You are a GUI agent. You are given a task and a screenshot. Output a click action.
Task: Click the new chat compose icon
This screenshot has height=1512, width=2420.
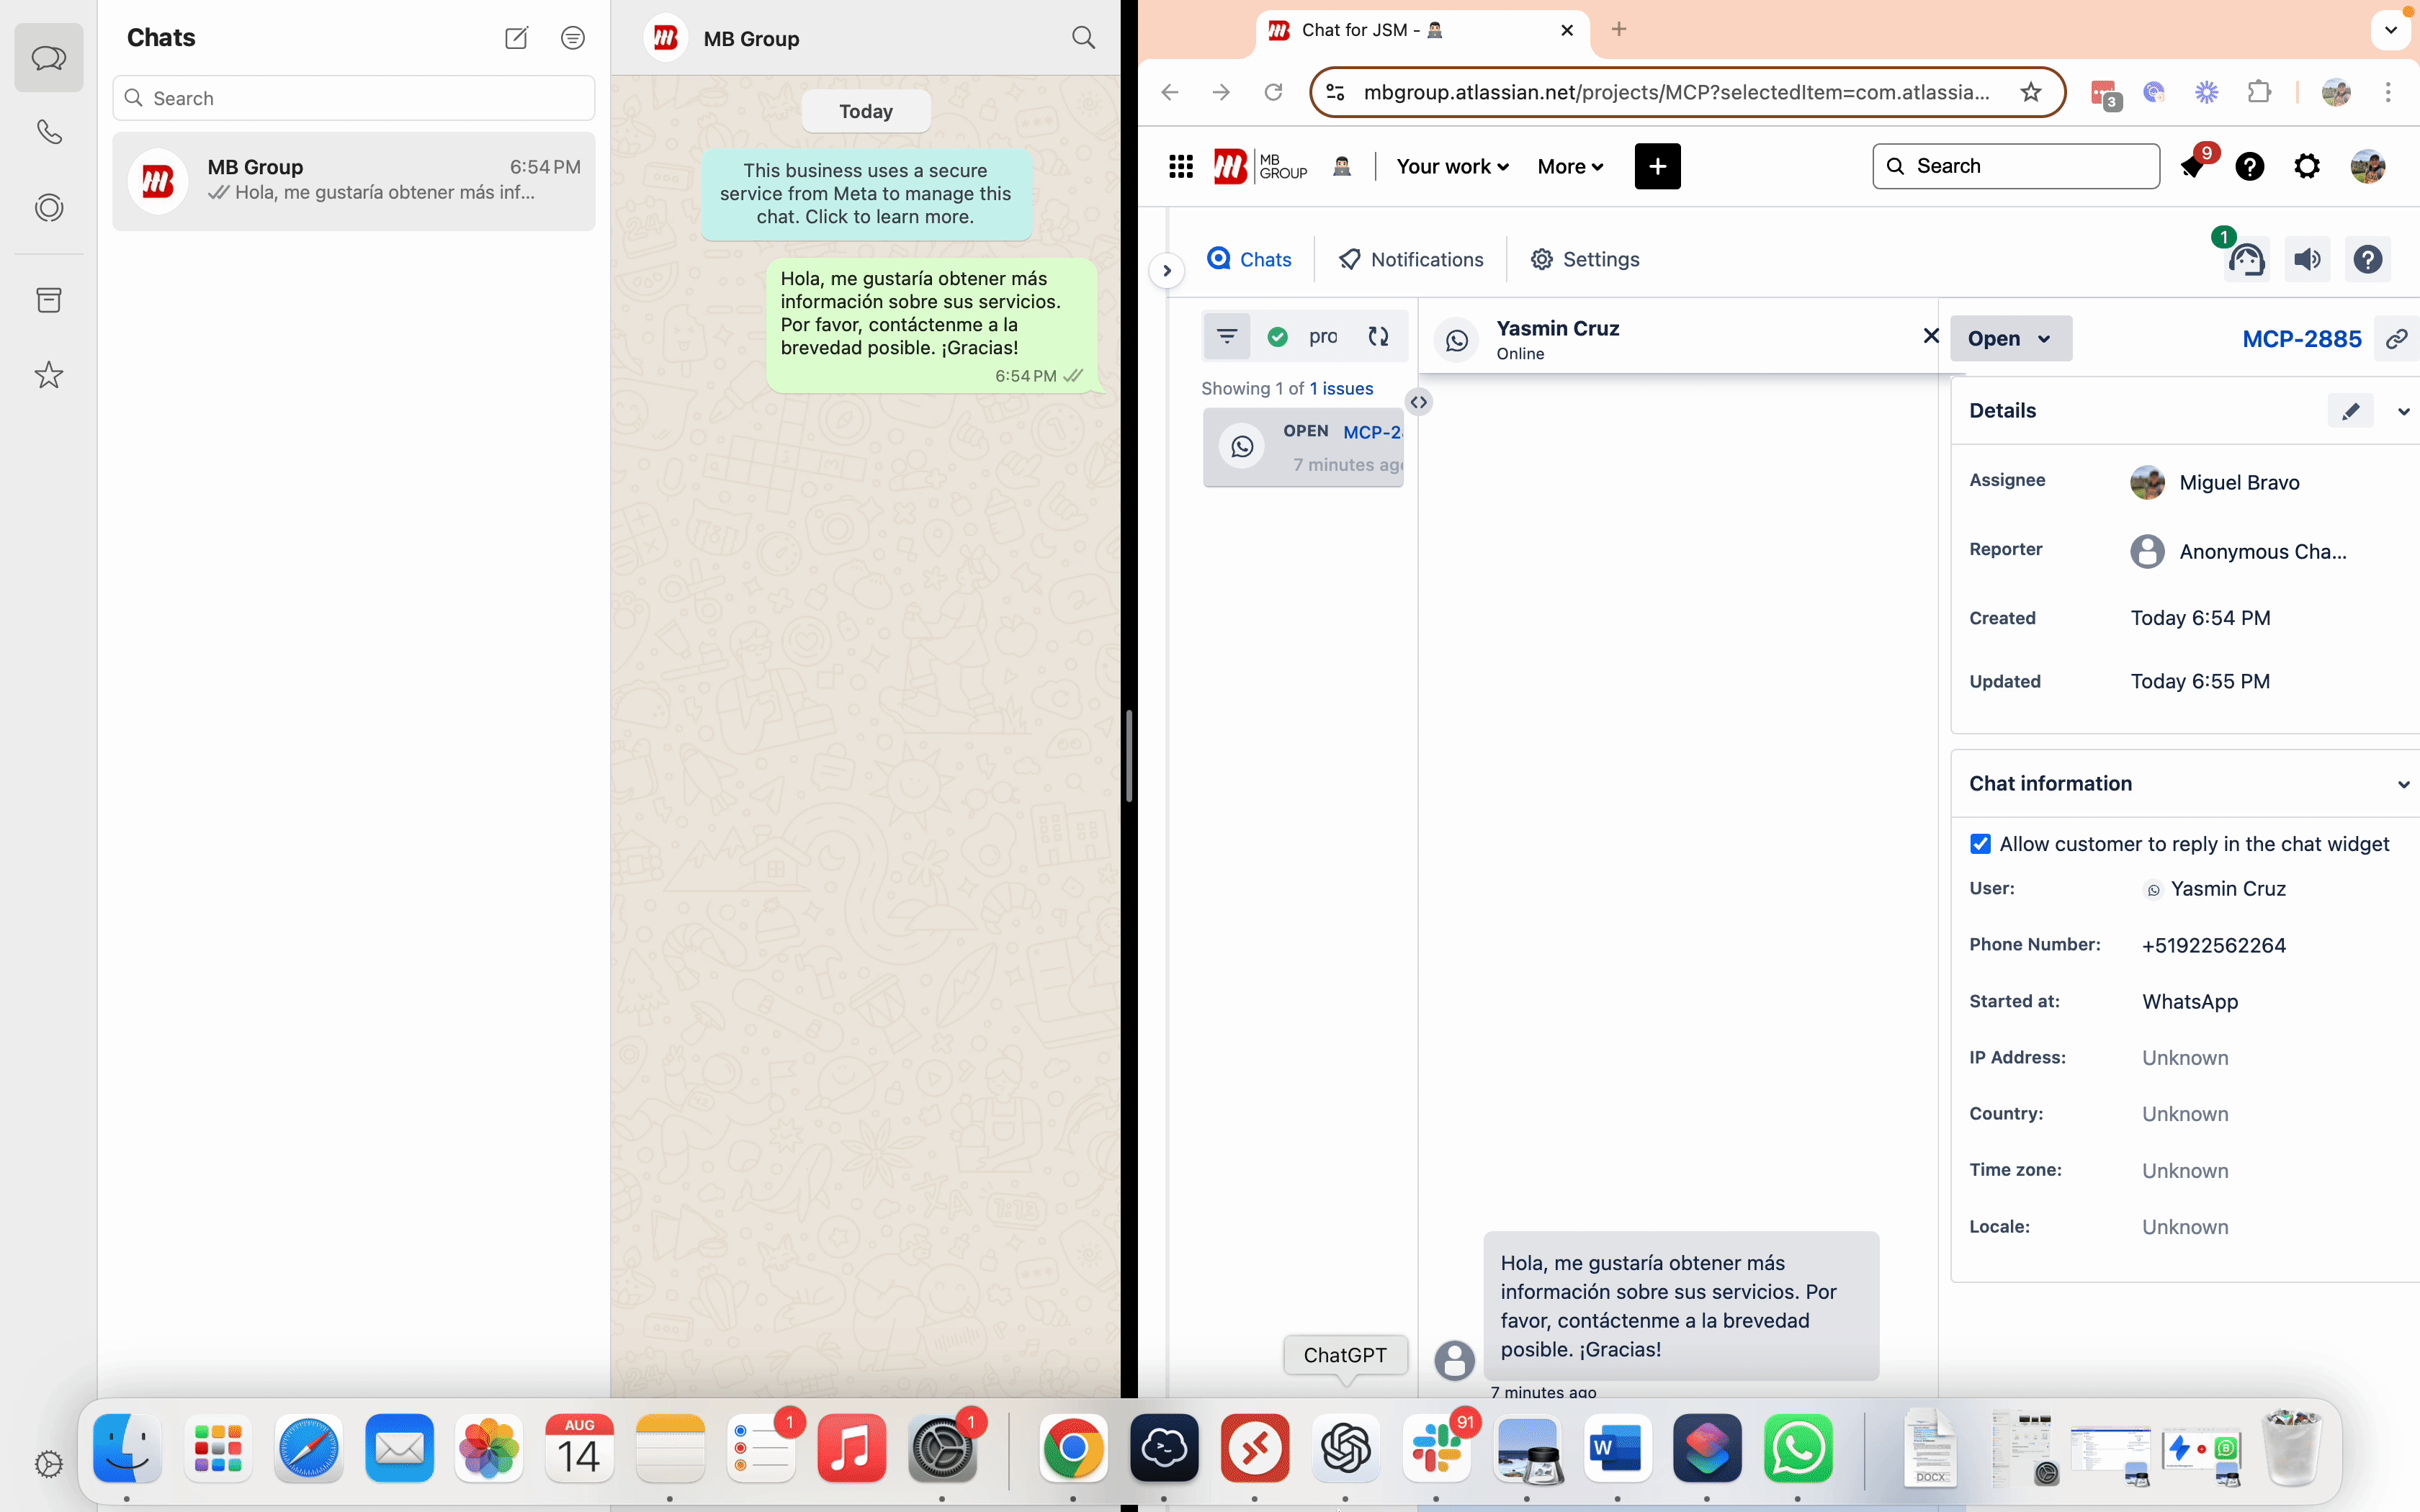tap(516, 38)
